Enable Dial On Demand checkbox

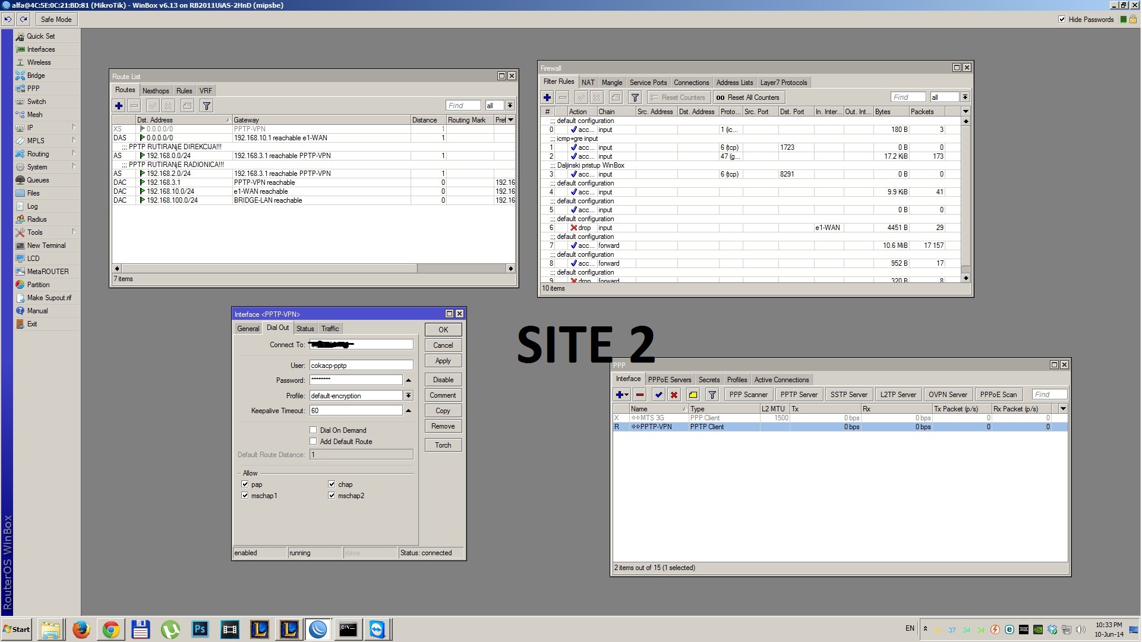tap(313, 430)
